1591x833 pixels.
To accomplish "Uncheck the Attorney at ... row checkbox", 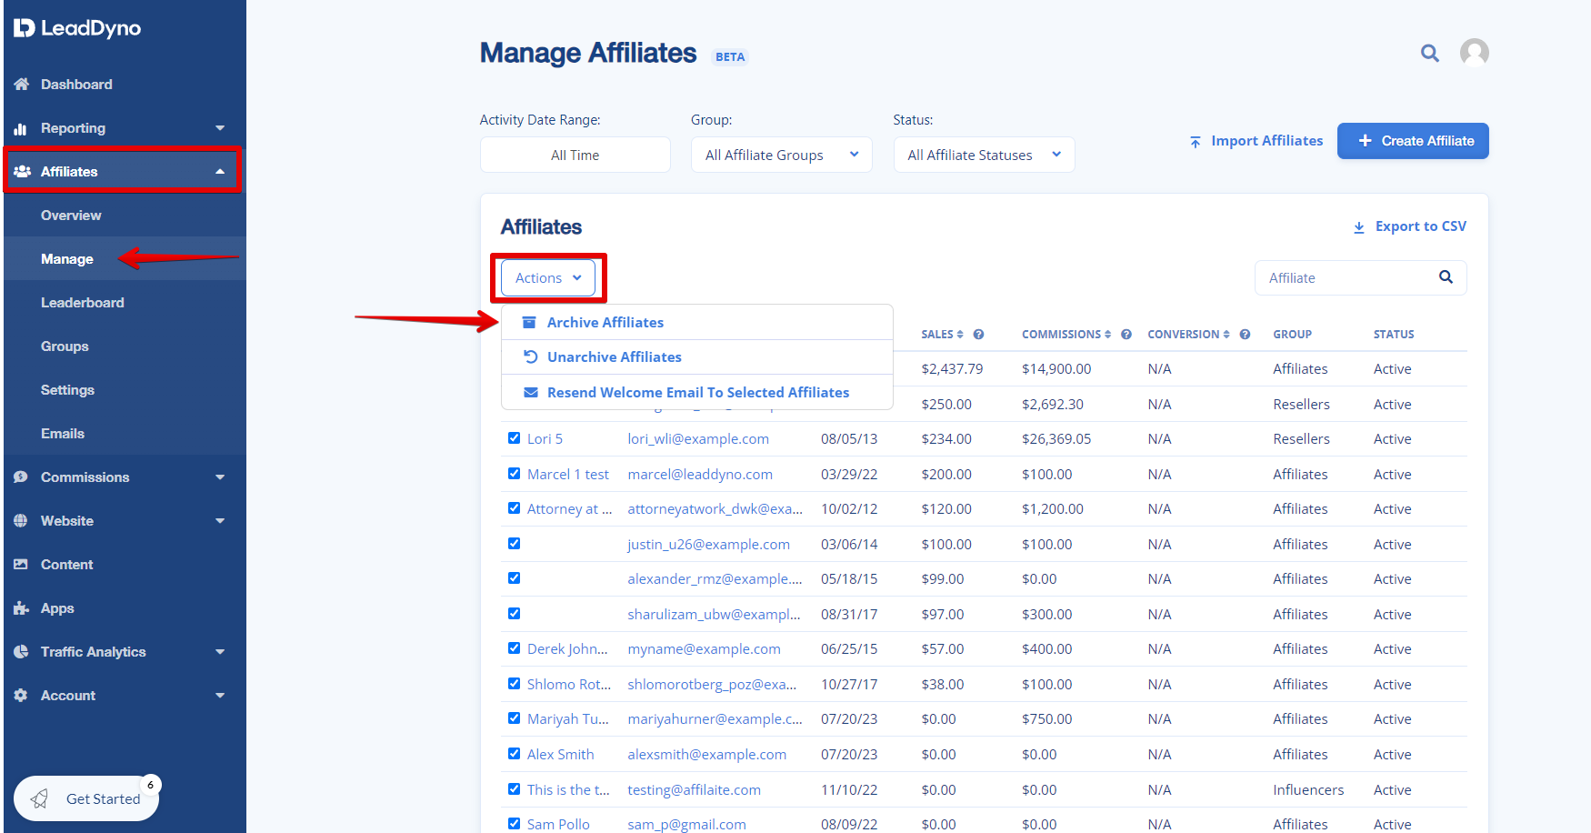I will [x=514, y=508].
